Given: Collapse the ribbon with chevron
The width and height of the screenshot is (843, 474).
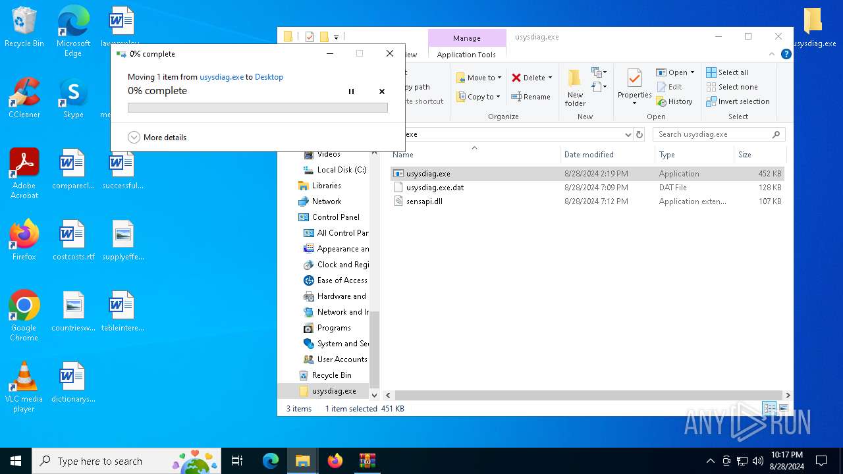Looking at the screenshot, I should coord(772,54).
